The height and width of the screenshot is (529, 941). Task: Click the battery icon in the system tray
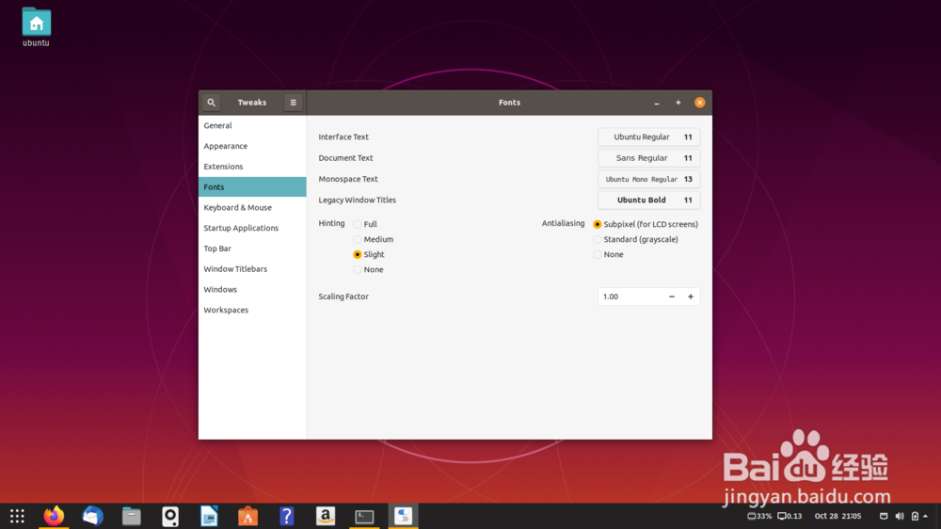(915, 516)
